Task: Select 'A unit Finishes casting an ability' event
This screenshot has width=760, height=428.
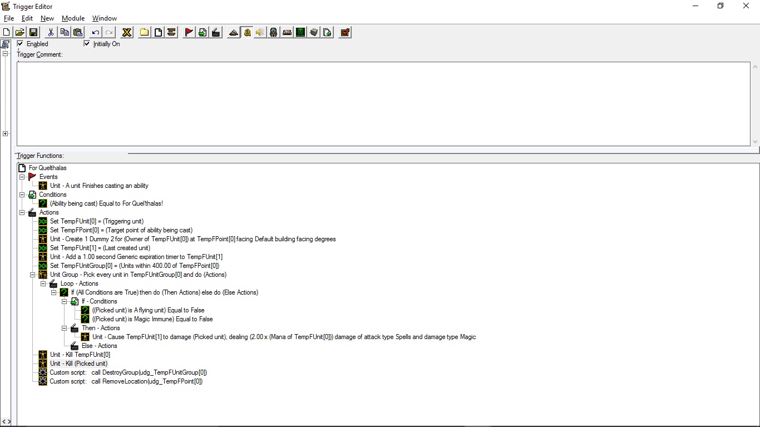Action: 99,186
